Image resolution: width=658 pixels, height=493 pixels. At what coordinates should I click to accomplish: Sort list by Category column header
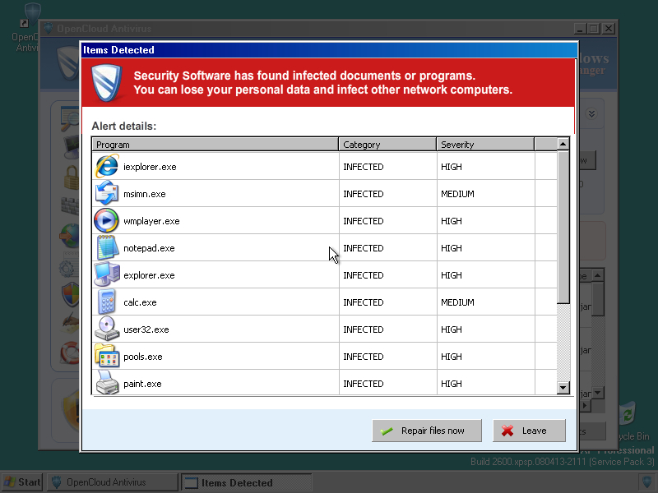click(387, 145)
